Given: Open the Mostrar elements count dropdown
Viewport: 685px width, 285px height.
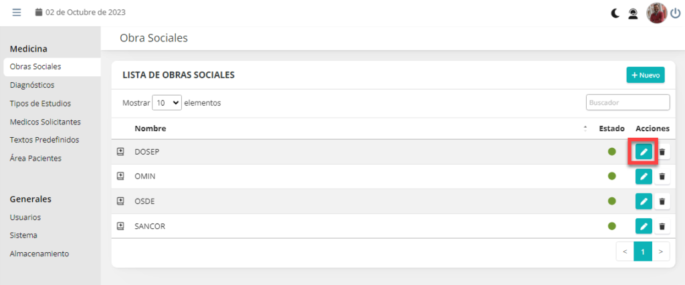Looking at the screenshot, I should coord(167,103).
